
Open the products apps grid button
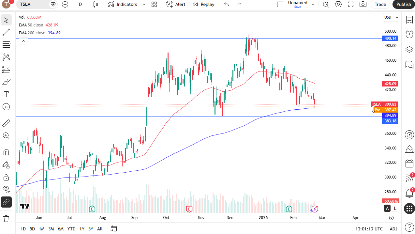(409, 209)
